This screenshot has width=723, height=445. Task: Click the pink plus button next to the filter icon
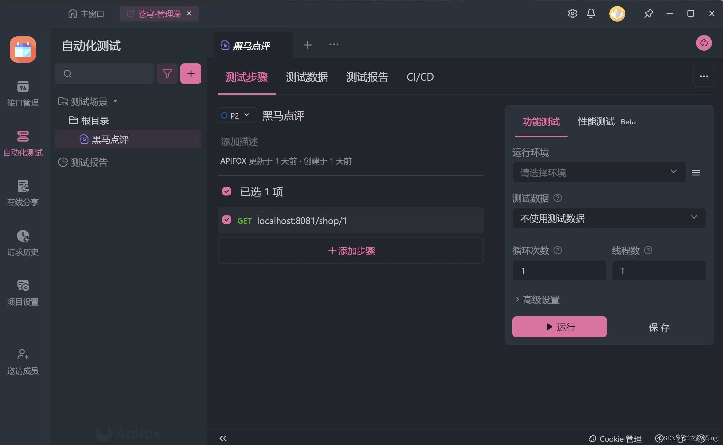[x=191, y=74]
